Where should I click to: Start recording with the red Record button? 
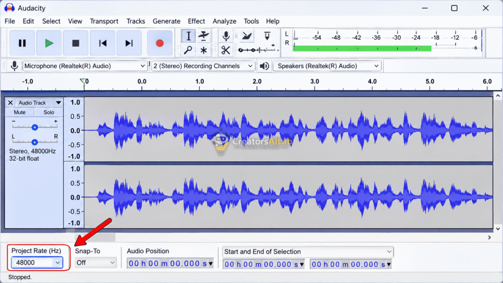pyautogui.click(x=160, y=43)
